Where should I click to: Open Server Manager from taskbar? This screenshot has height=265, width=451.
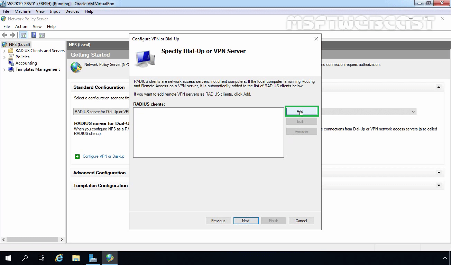point(93,258)
